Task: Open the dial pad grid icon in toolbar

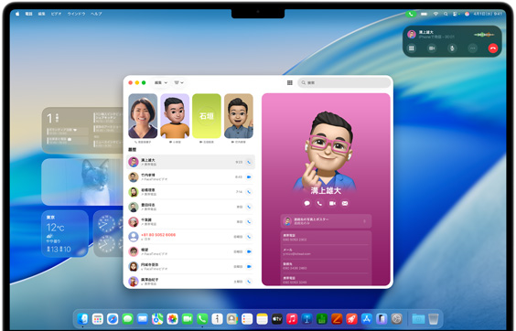Action: pyautogui.click(x=290, y=82)
